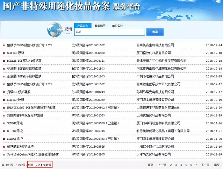Viewport: 223px width, 169px height.
Task: Jump to results page 3
Action: pyautogui.click(x=176, y=165)
